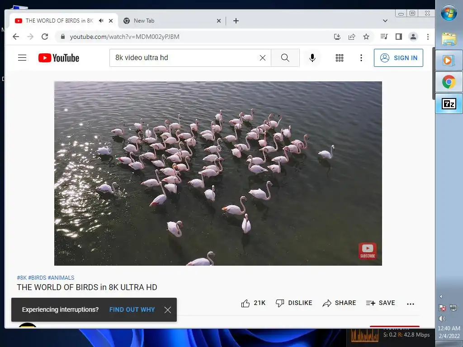Click the 7-Zip taskbar icon

449,103
